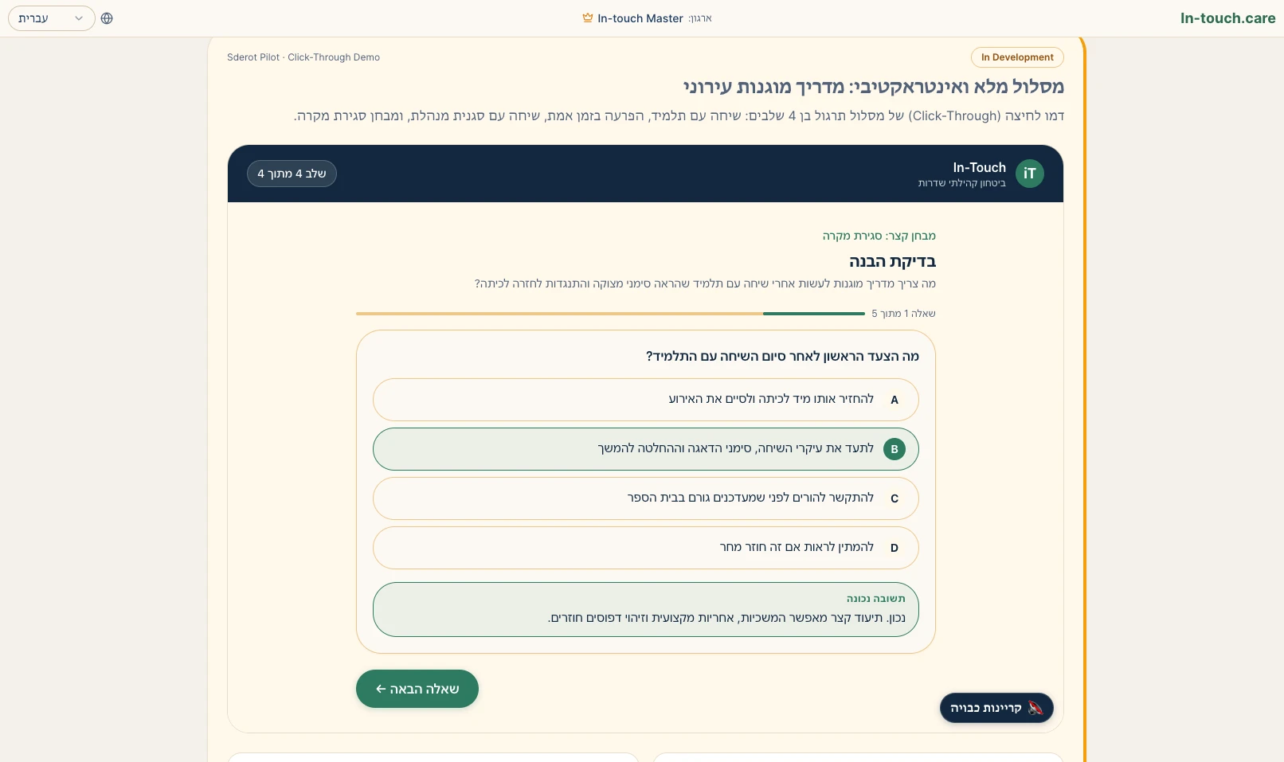Click the Sderot Pilot · Click-Through Demo label
Viewport: 1284px width, 762px height.
tap(303, 57)
